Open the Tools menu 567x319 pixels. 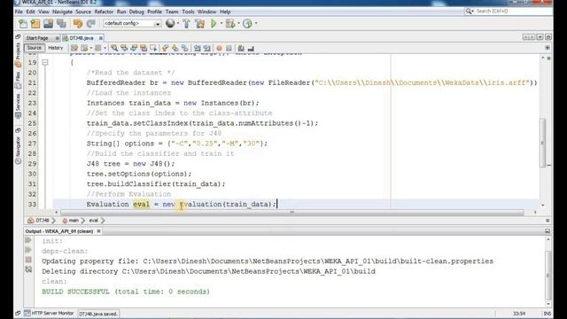(188, 12)
